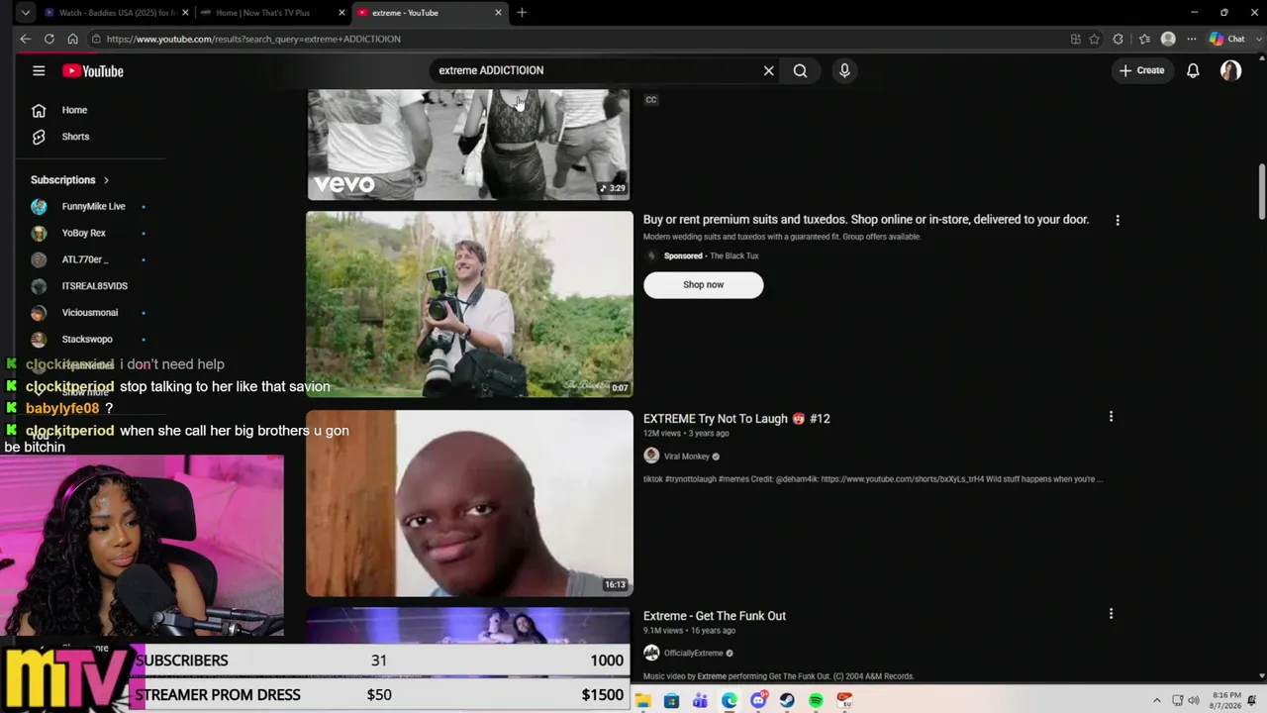Open more options for Extreme - Get The Funk Out

coord(1111,614)
